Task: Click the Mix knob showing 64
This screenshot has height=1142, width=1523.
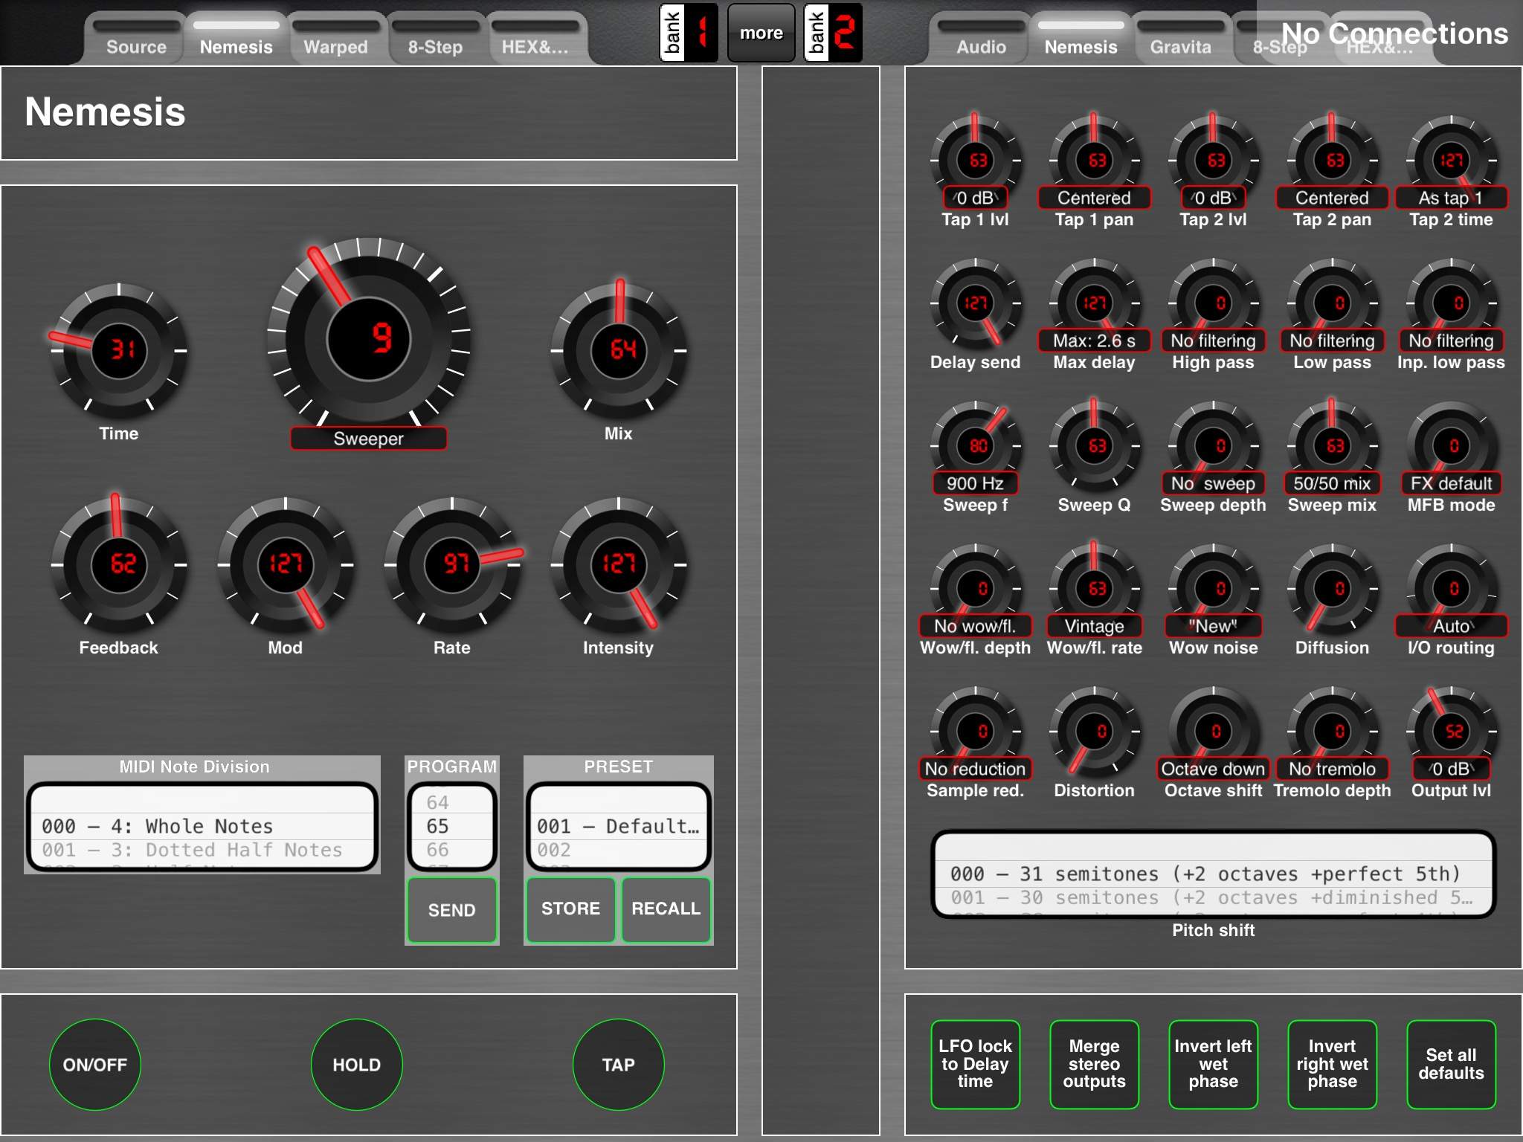Action: (618, 349)
